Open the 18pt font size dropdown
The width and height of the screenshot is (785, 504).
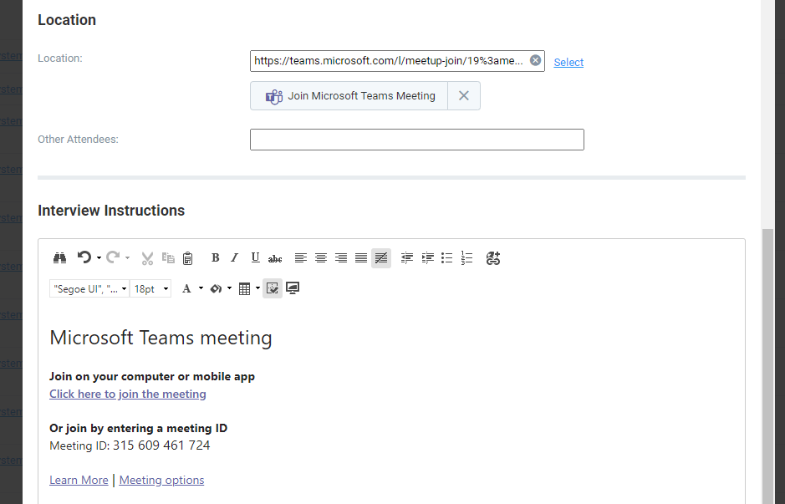(x=150, y=289)
